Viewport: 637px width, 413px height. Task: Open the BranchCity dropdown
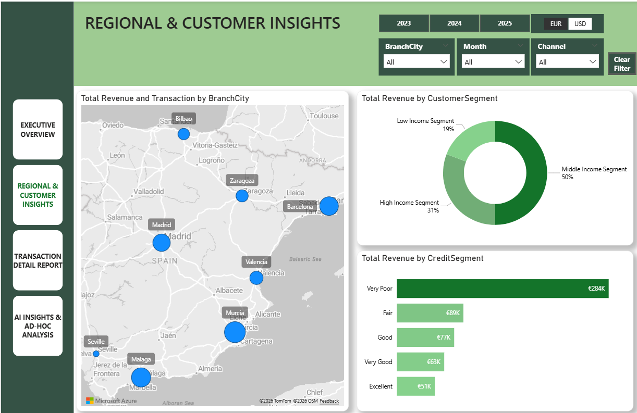(x=416, y=62)
